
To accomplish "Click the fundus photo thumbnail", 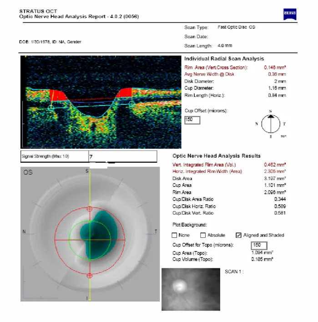I will pyautogui.click(x=191, y=289).
